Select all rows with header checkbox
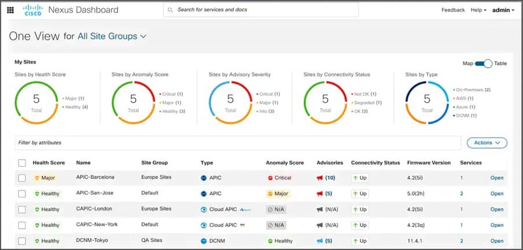 coord(21,163)
